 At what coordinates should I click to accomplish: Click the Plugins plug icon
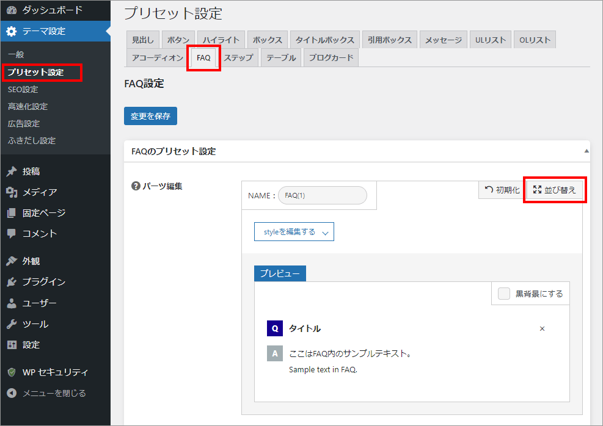[x=12, y=282]
